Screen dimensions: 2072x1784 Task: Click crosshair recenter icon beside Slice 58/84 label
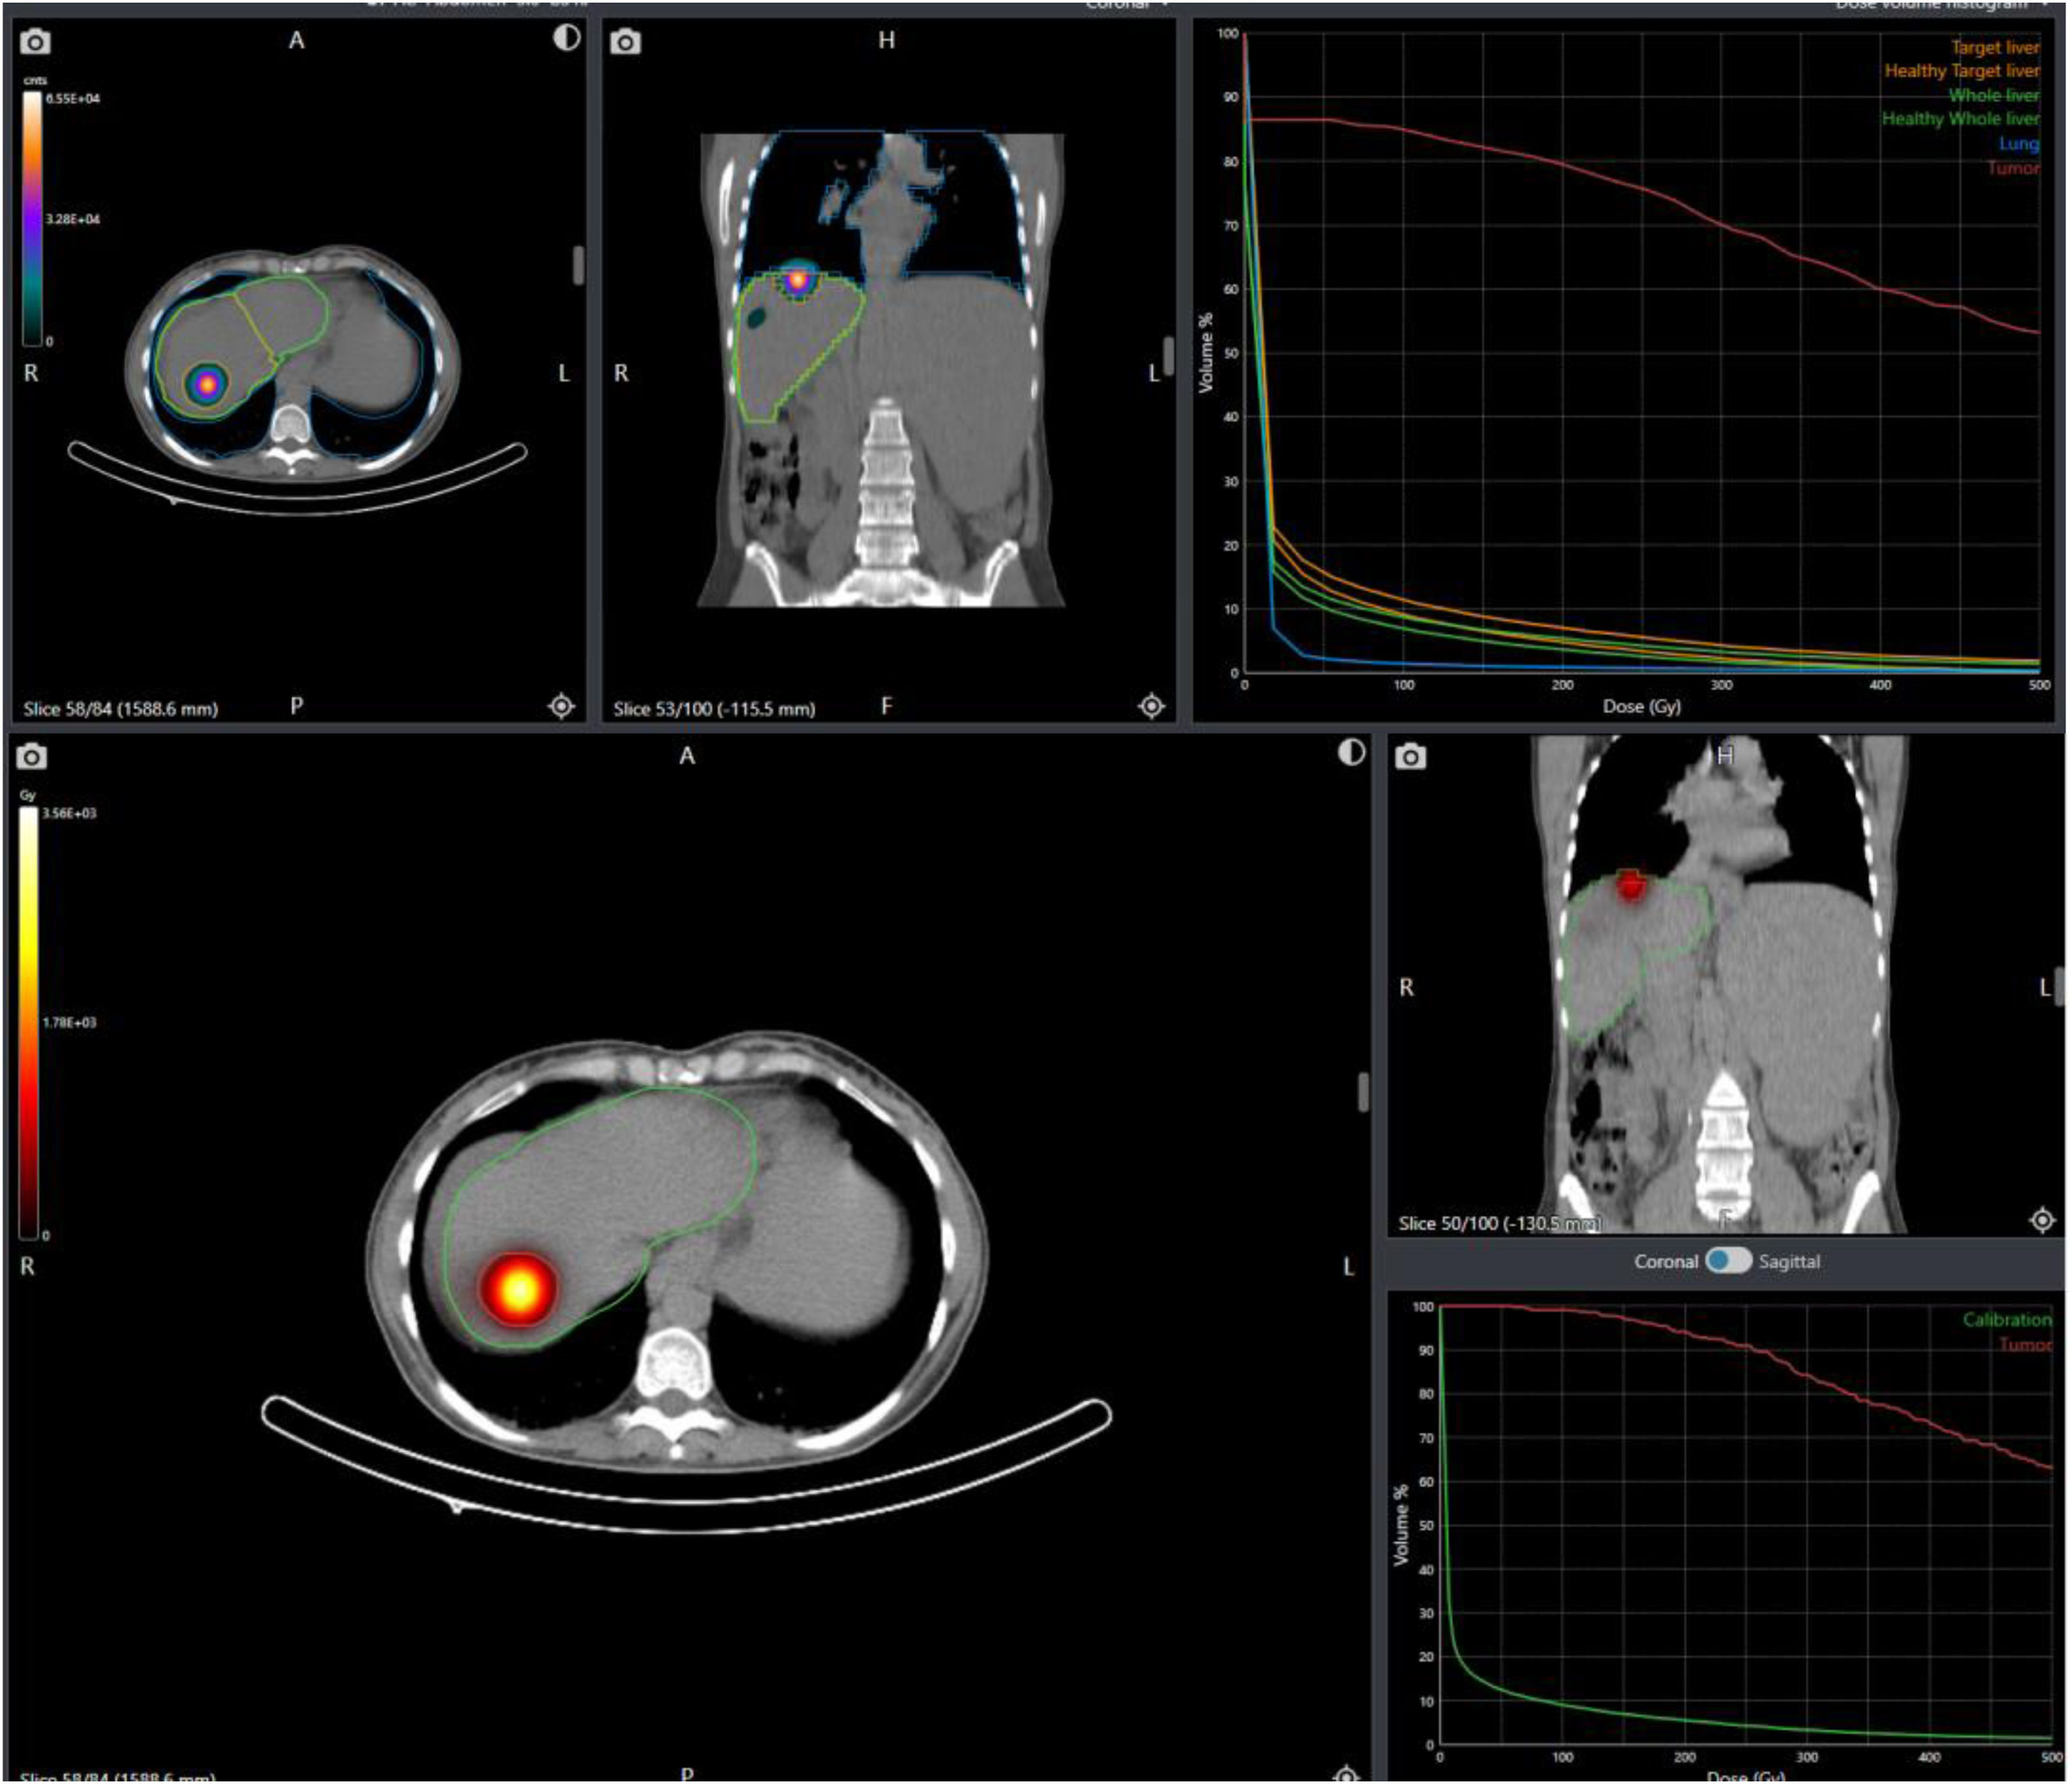(x=562, y=707)
